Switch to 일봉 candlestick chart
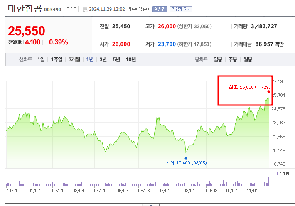295x206 pixels. pos(218,60)
